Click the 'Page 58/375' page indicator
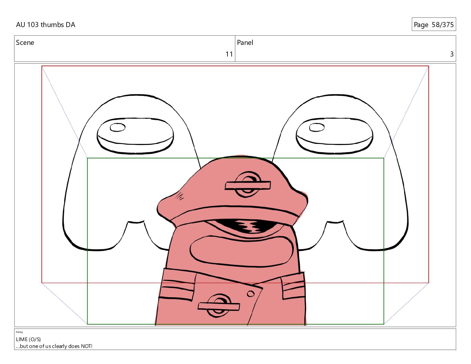 pos(434,24)
